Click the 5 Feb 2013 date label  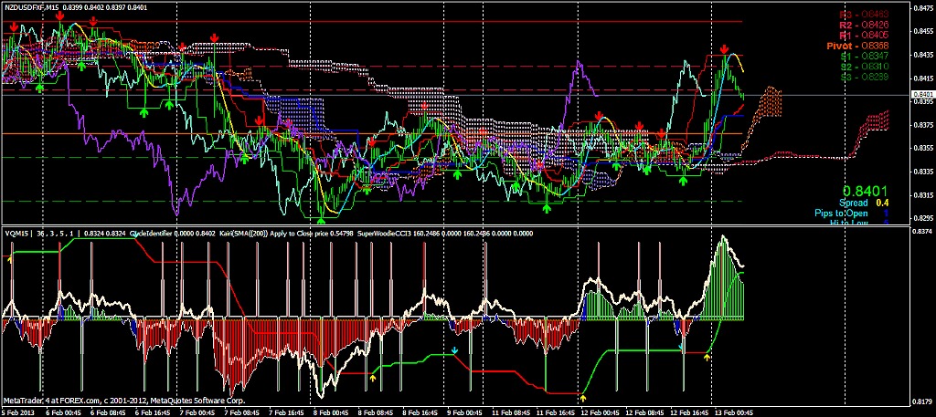(x=18, y=412)
